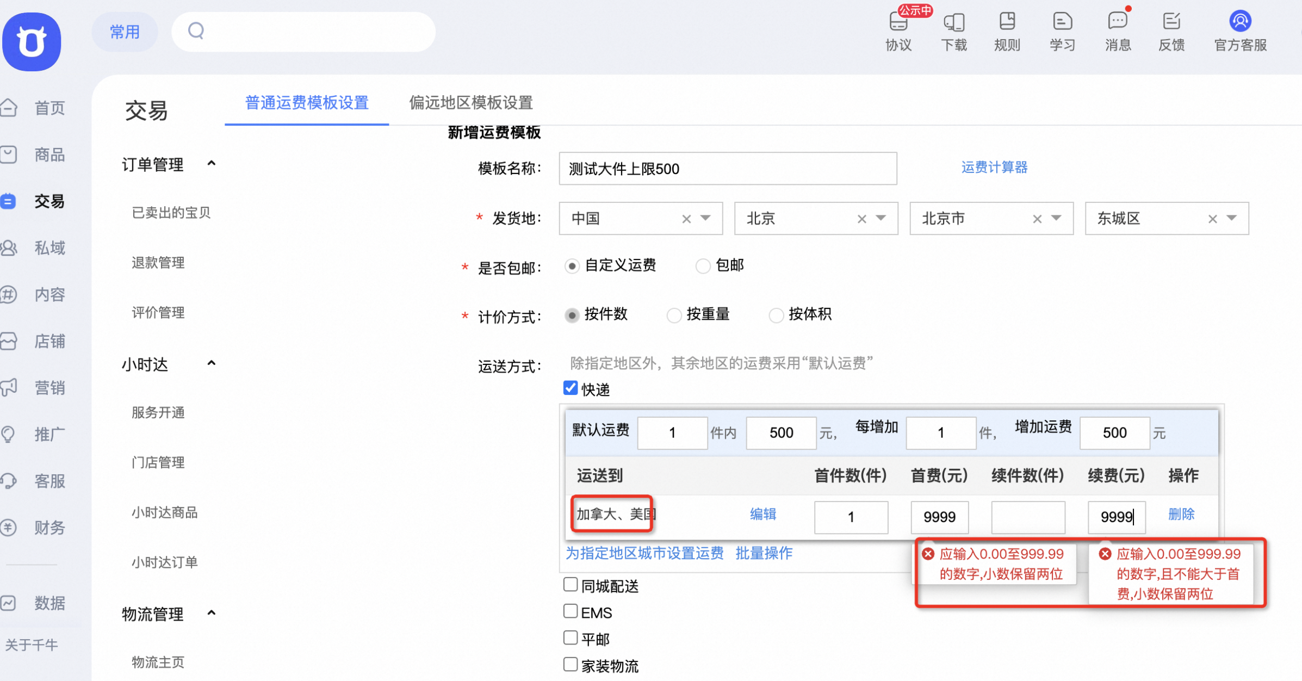Image resolution: width=1302 pixels, height=681 pixels.
Task: Click the 模板名称 input field
Action: pyautogui.click(x=728, y=169)
